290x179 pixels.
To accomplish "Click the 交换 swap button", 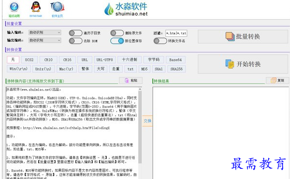I will pyautogui.click(x=147, y=121).
